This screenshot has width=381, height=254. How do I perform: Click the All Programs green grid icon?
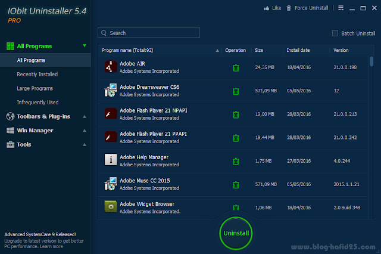10,46
